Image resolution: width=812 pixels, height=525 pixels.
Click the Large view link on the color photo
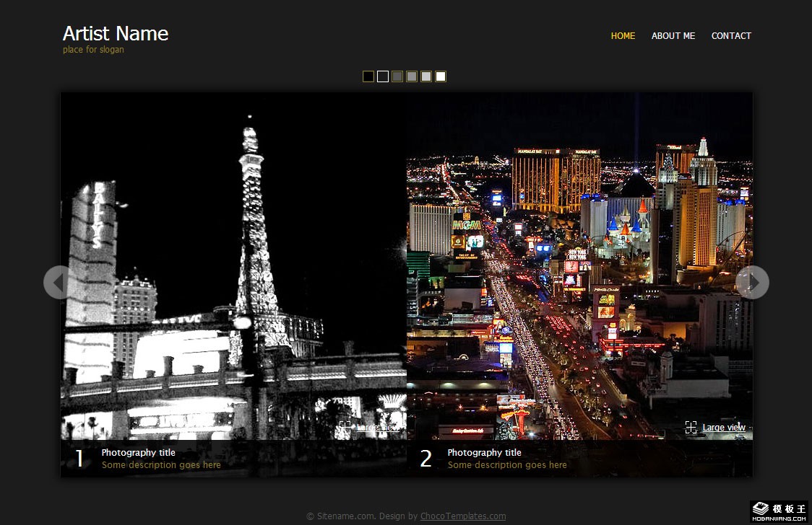click(x=724, y=428)
